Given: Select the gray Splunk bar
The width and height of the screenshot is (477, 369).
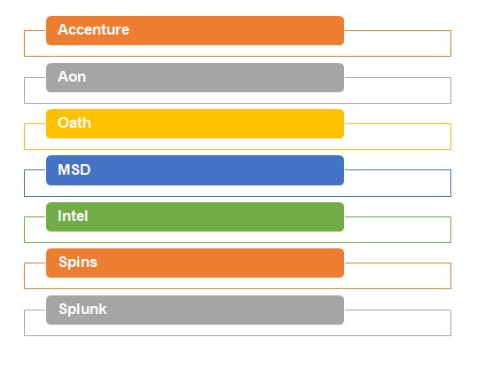Looking at the screenshot, I should point(195,310).
